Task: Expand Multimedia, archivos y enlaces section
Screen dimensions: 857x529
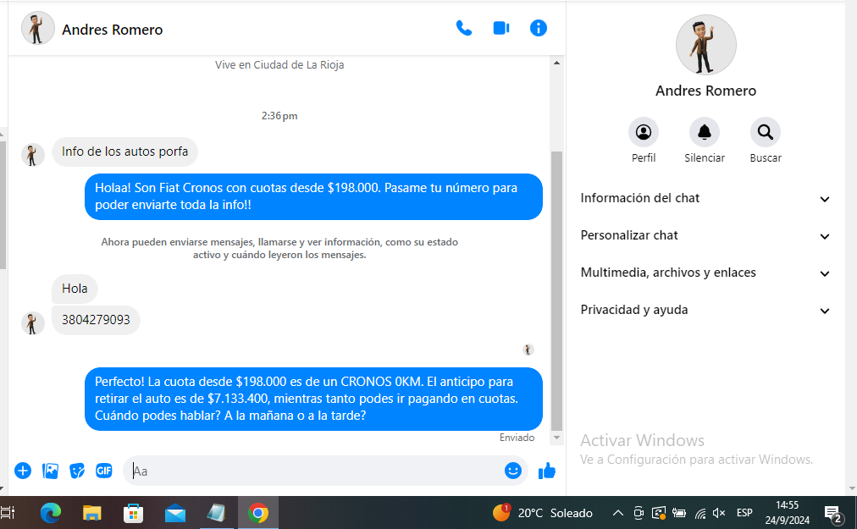Action: pos(705,273)
